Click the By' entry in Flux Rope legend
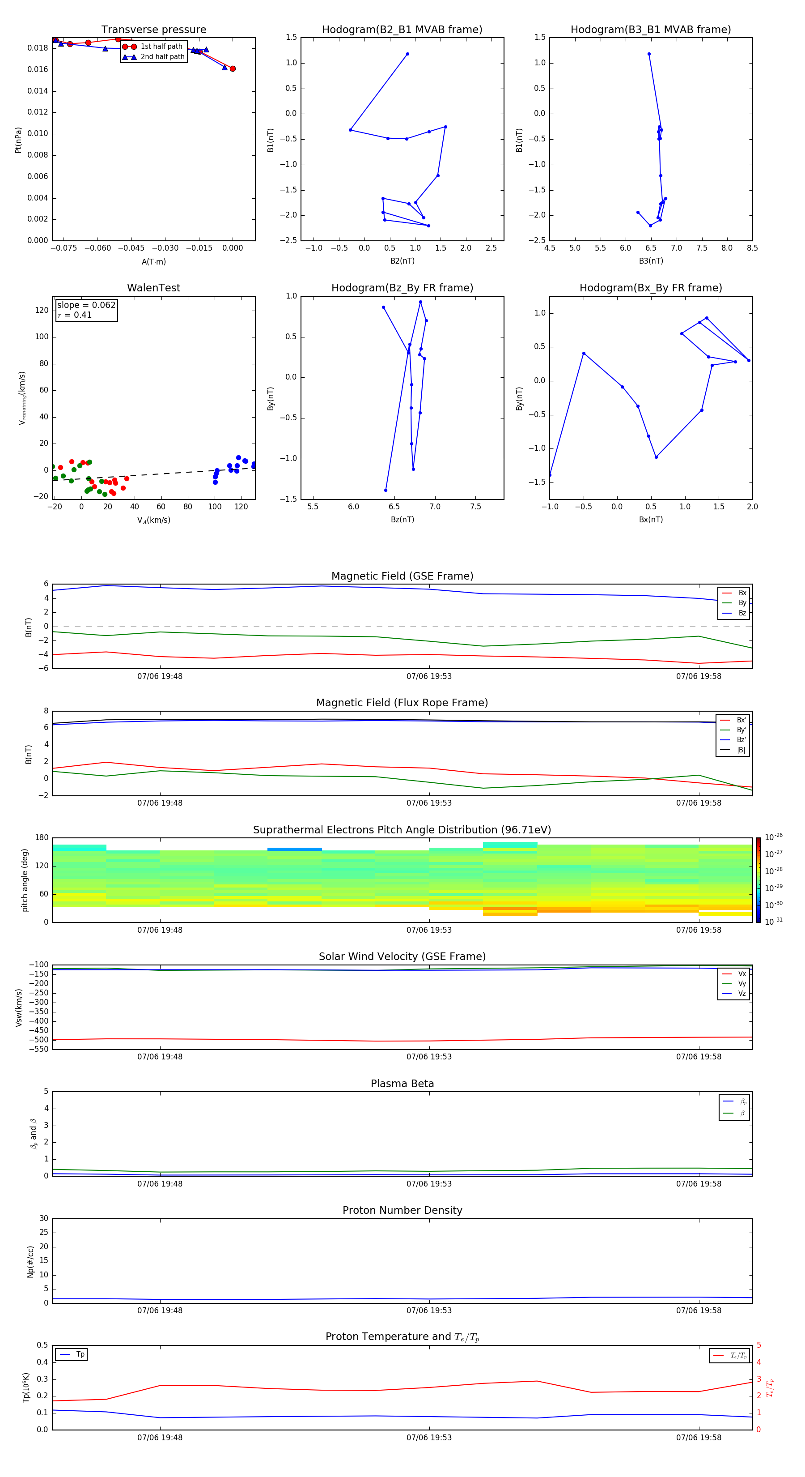 [x=733, y=730]
